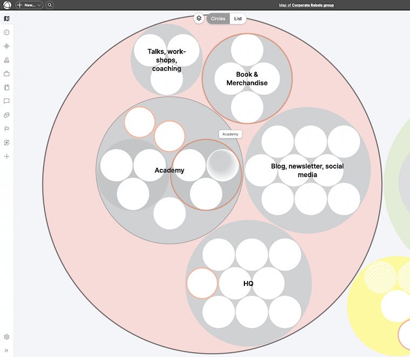The height and width of the screenshot is (357, 410).
Task: Select the HQ circle label
Action: coord(248,284)
